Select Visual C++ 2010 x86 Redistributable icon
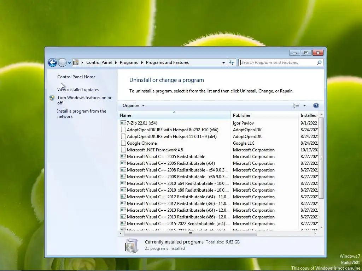Viewport: 362px width, 271px height. [x=123, y=189]
